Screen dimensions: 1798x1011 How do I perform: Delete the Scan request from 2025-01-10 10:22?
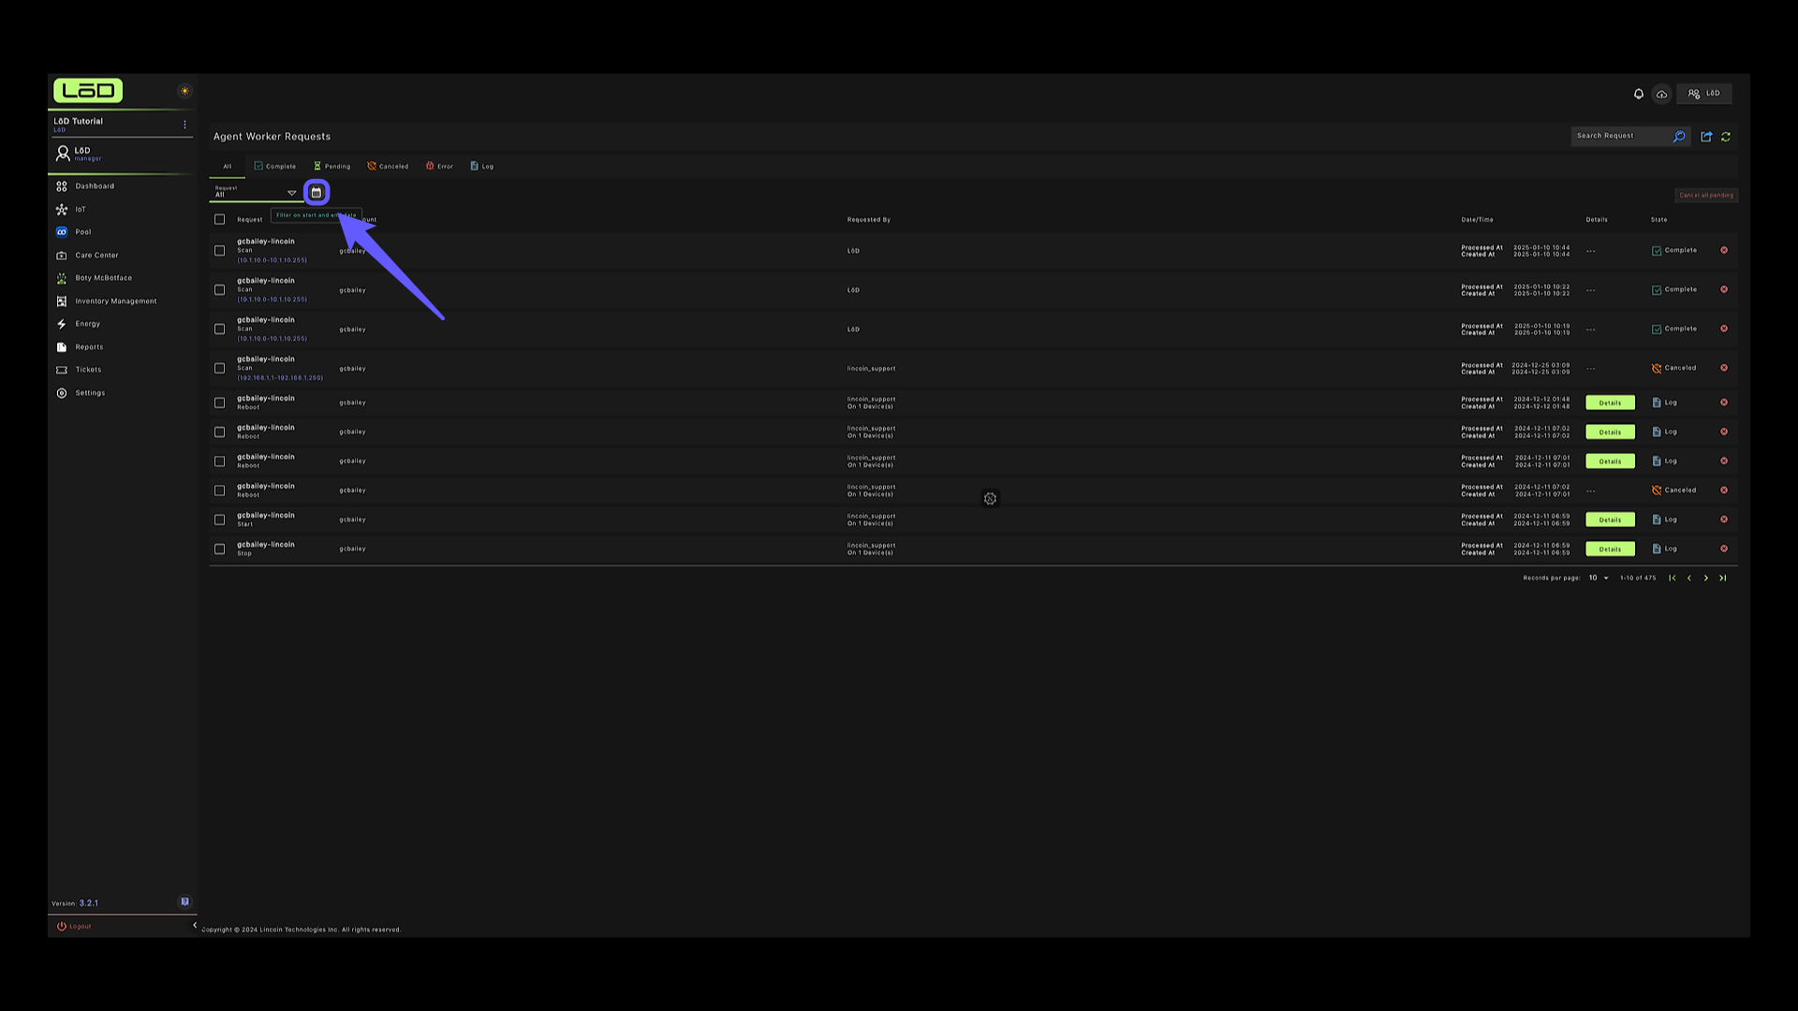(1724, 289)
